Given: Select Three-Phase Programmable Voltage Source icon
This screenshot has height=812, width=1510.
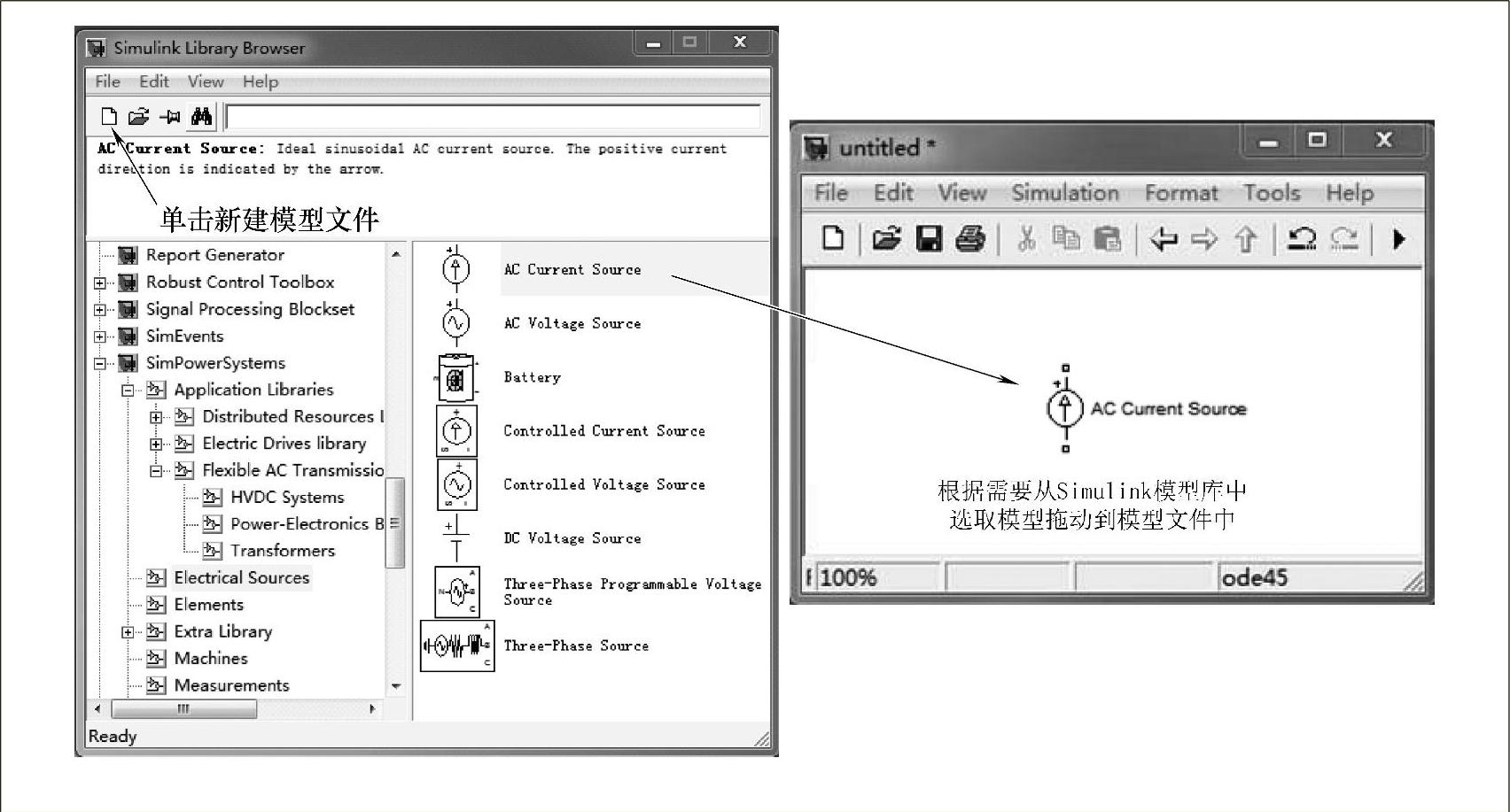Looking at the screenshot, I should pos(457,592).
